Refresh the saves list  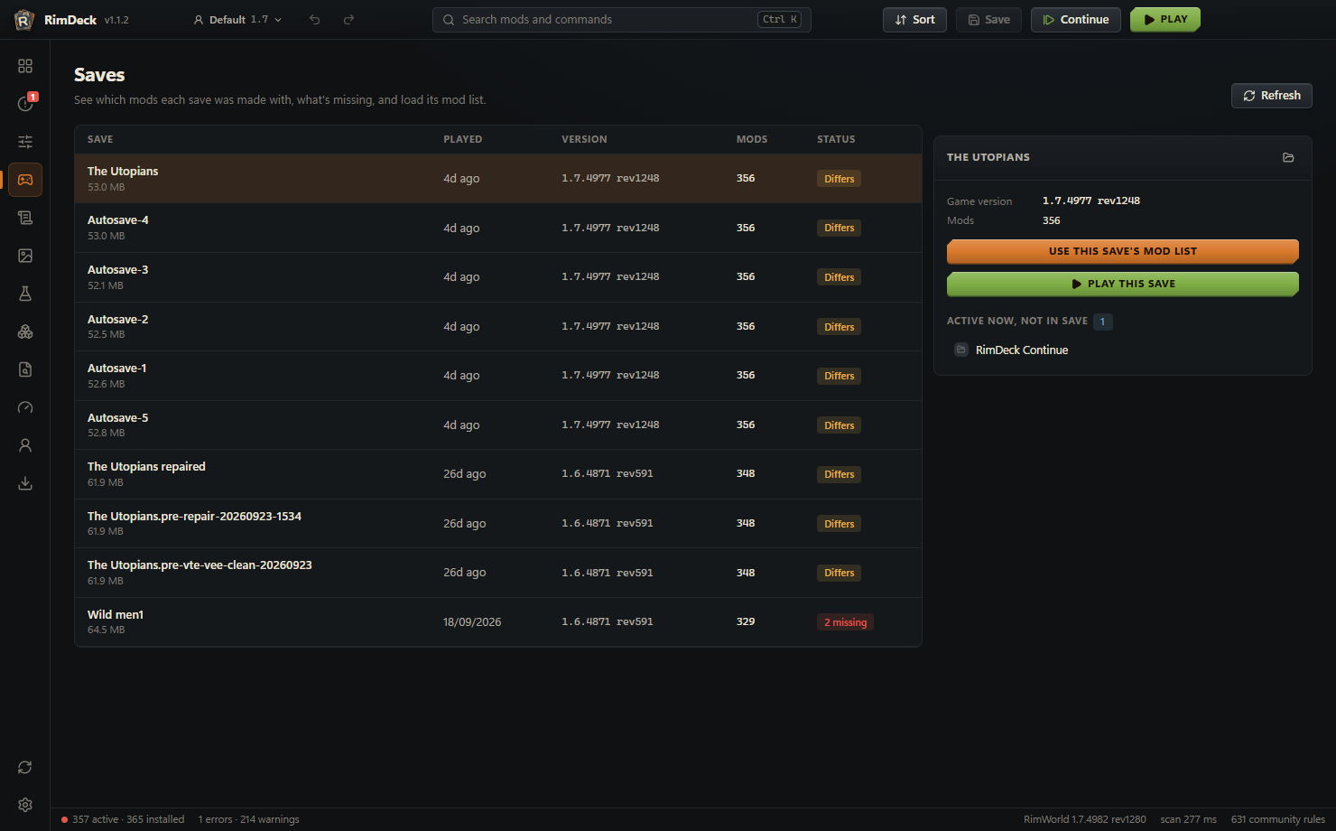tap(1272, 96)
